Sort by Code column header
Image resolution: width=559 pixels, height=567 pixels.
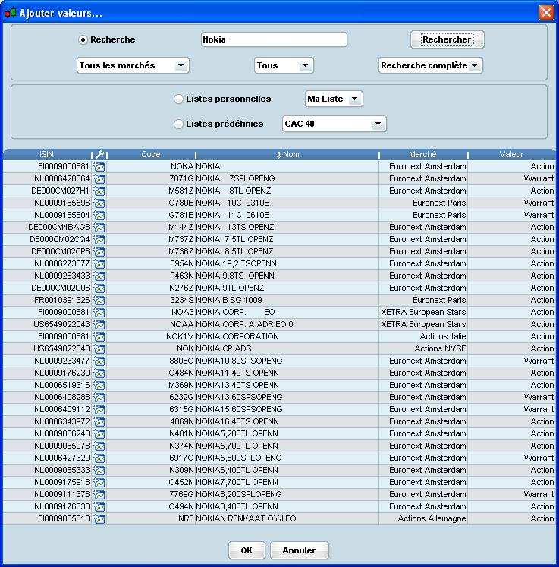(x=151, y=154)
